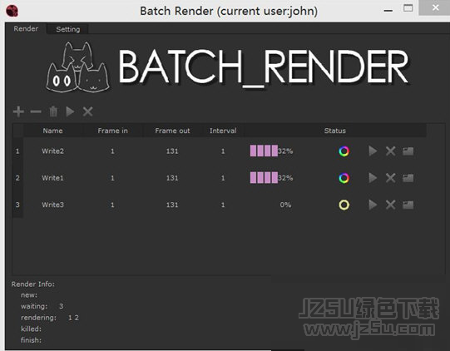Viewport: 450px width, 351px height.
Task: Kill the Write2 render job
Action: point(391,151)
